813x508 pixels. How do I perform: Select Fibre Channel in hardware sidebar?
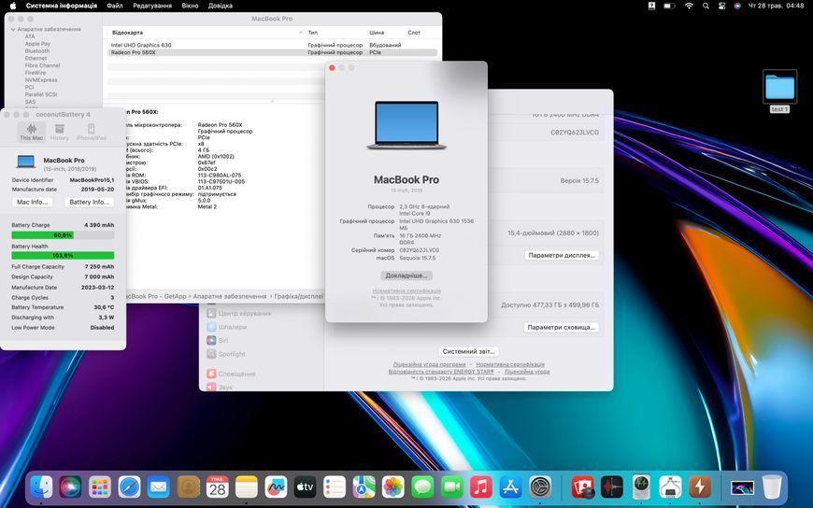click(x=42, y=65)
